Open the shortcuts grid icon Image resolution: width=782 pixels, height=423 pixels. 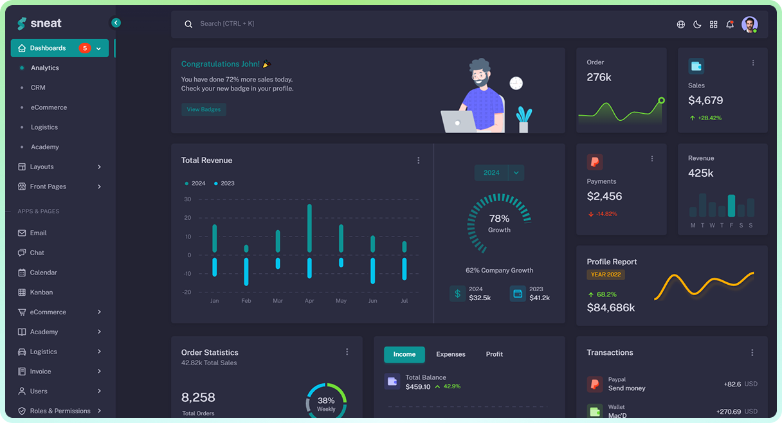713,24
